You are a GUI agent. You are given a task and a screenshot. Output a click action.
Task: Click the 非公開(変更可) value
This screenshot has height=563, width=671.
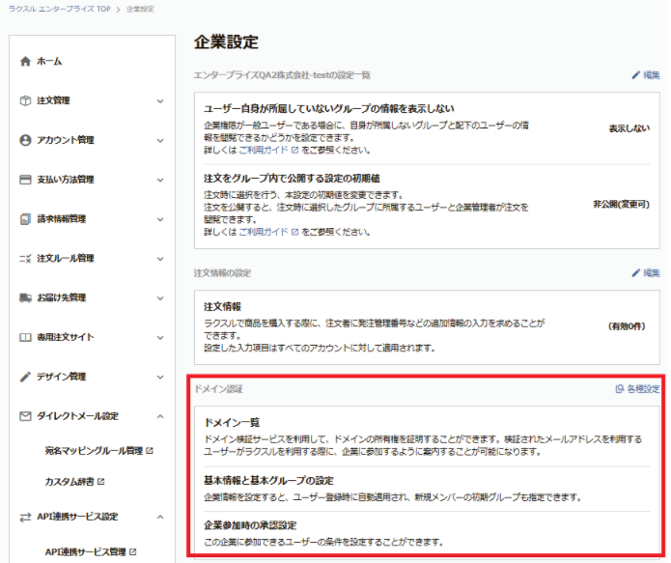[621, 204]
